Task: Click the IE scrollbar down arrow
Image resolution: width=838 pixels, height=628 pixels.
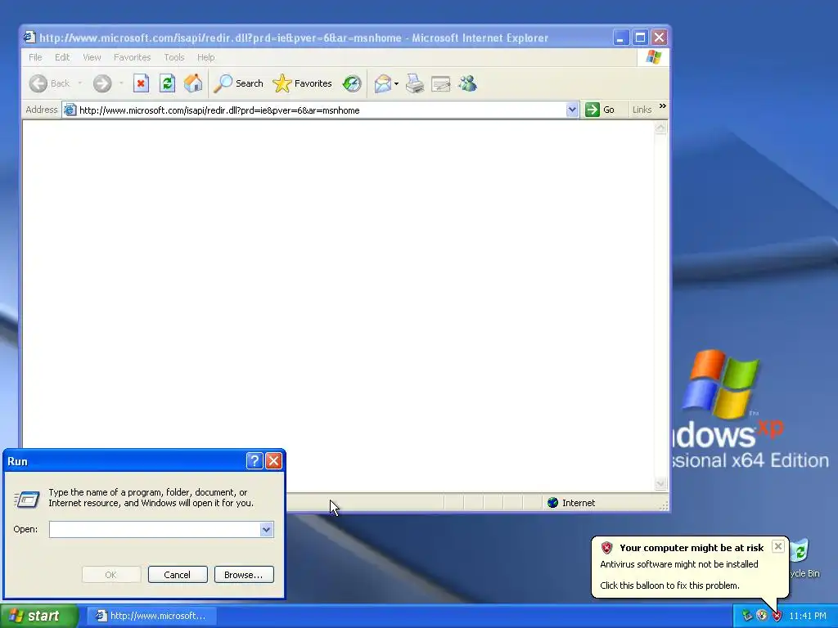Action: coord(660,484)
